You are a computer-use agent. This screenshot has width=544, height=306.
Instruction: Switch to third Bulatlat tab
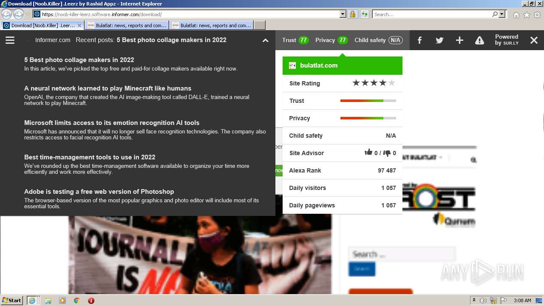click(211, 25)
